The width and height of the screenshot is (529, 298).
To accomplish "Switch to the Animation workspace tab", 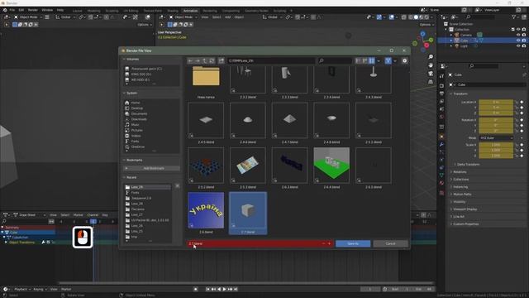I will pyautogui.click(x=190, y=11).
